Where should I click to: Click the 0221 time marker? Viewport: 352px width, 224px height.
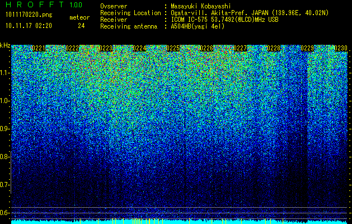point(39,48)
